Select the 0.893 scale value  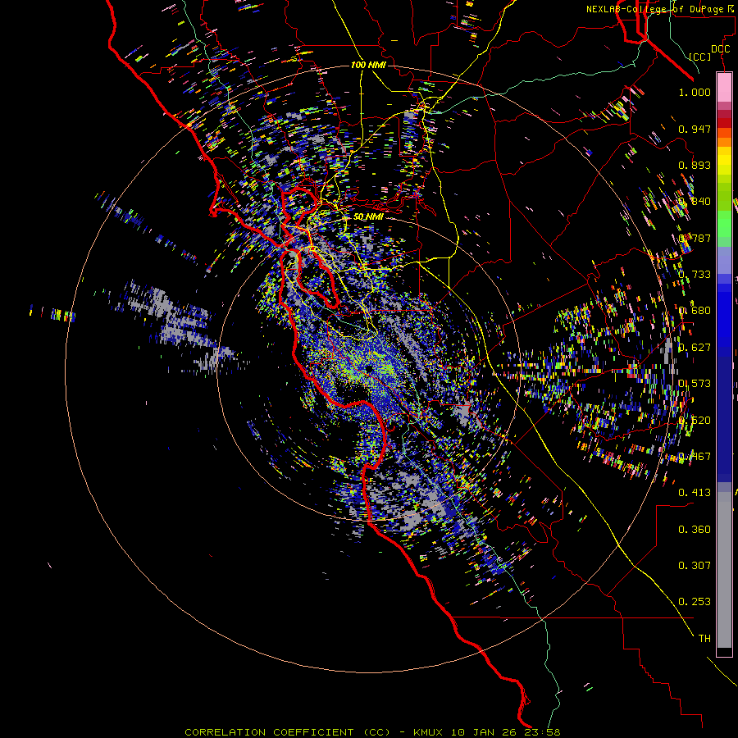tap(695, 165)
